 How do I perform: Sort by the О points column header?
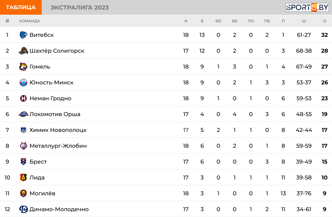click(325, 21)
